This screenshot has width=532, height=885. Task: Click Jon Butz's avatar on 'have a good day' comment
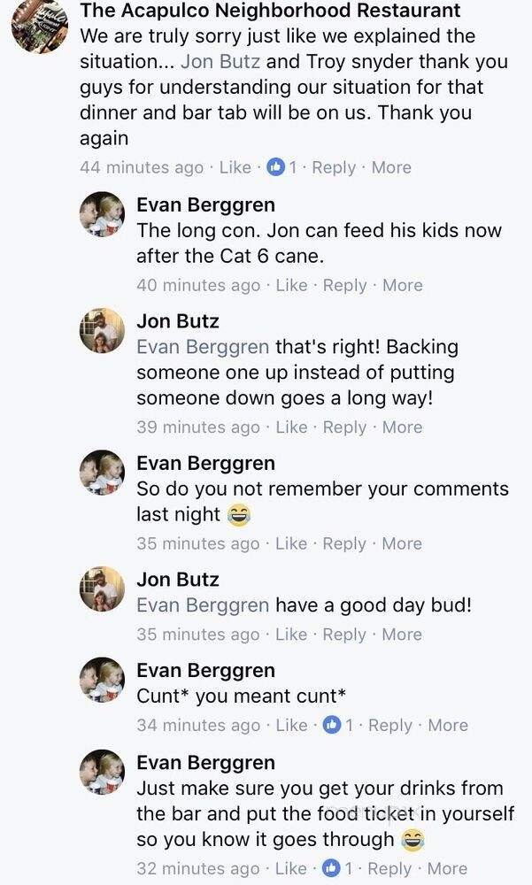(x=102, y=589)
